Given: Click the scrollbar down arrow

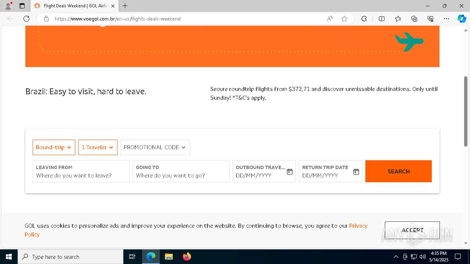Looking at the screenshot, I should [466, 243].
